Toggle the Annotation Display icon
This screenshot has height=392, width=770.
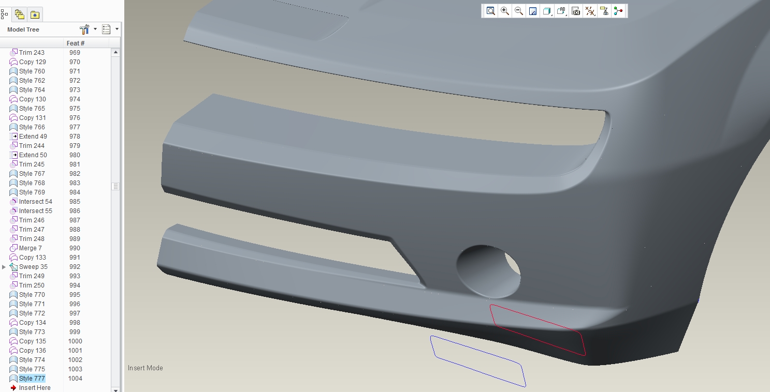point(604,11)
